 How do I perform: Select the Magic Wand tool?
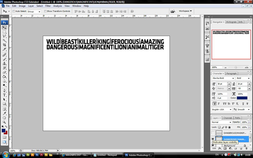tap(4, 40)
